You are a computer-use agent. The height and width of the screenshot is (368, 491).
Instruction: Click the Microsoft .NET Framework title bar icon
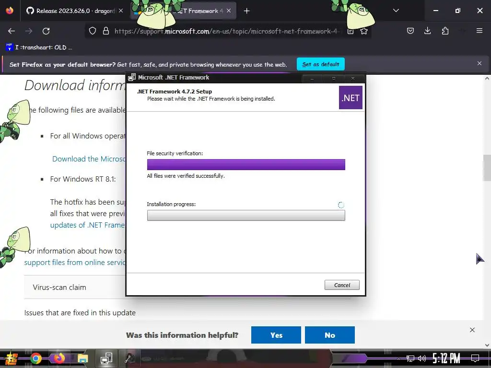132,77
